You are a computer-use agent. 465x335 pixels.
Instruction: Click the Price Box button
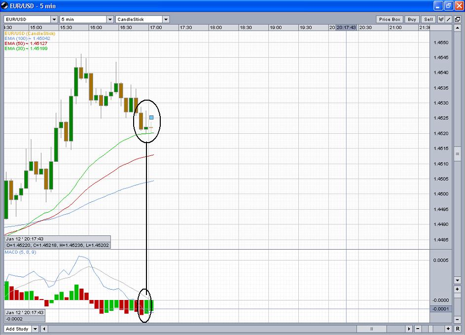(390, 19)
